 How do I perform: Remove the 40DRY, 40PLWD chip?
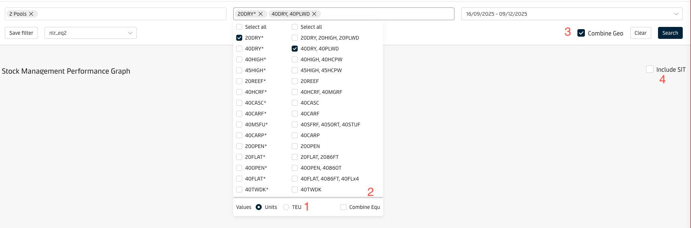click(314, 14)
